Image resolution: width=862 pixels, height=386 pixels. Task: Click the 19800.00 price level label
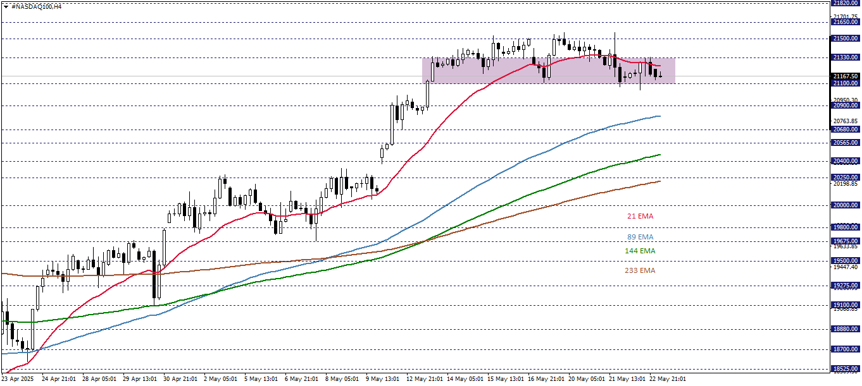tap(846, 227)
